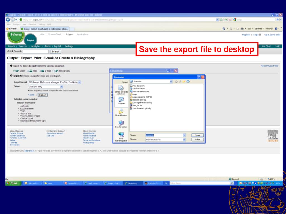Select the Export radio button
The image size is (286, 214).
(15, 71)
